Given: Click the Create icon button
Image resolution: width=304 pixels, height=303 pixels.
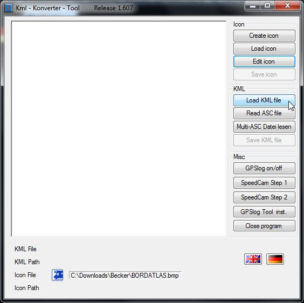Looking at the screenshot, I should pyautogui.click(x=264, y=36).
